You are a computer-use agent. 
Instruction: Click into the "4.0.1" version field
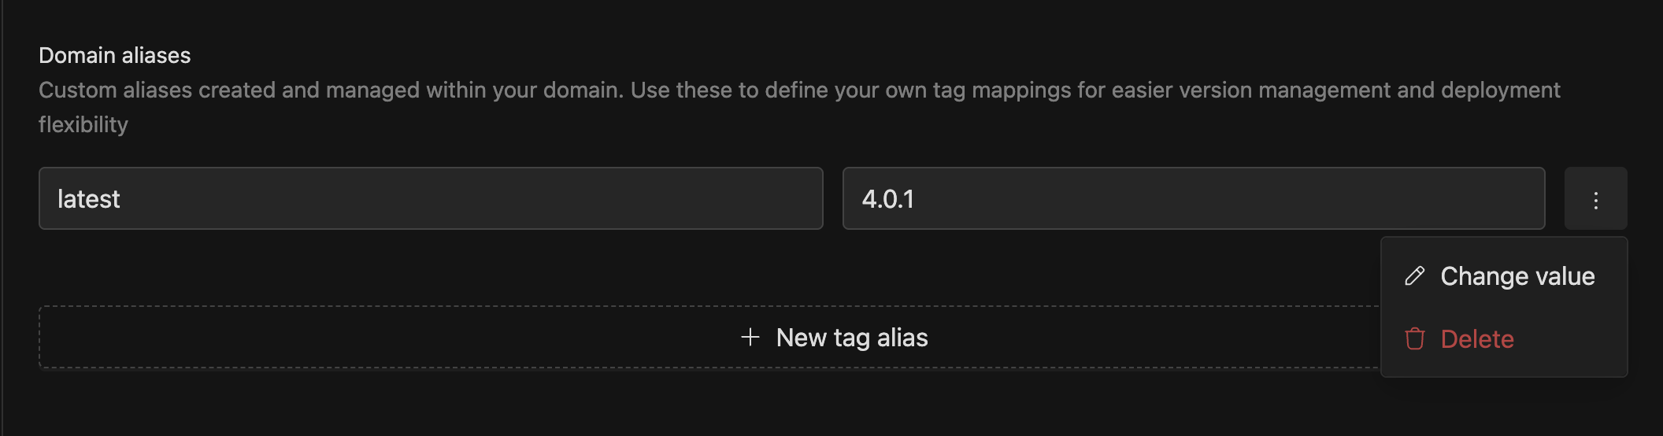[1193, 199]
